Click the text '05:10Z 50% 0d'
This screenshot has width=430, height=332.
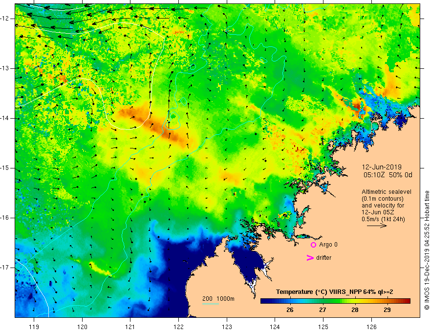click(x=388, y=175)
